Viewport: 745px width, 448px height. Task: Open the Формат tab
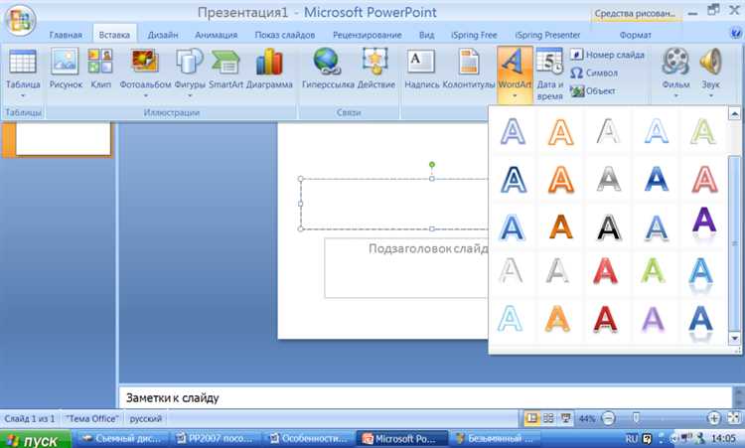click(636, 35)
